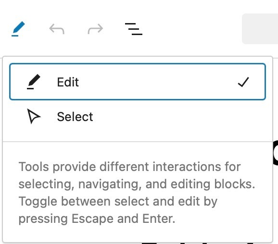
Task: Click empty right side of Select row
Action: (x=179, y=117)
